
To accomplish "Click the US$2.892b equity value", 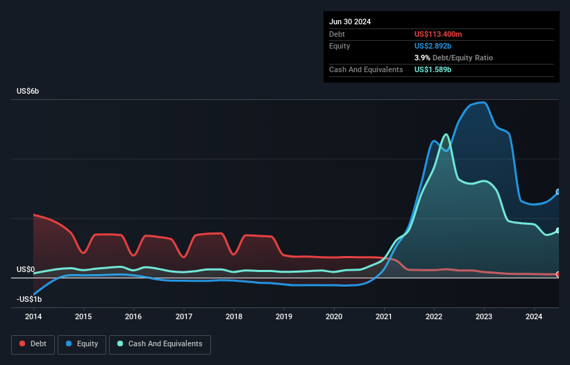I will (x=433, y=46).
